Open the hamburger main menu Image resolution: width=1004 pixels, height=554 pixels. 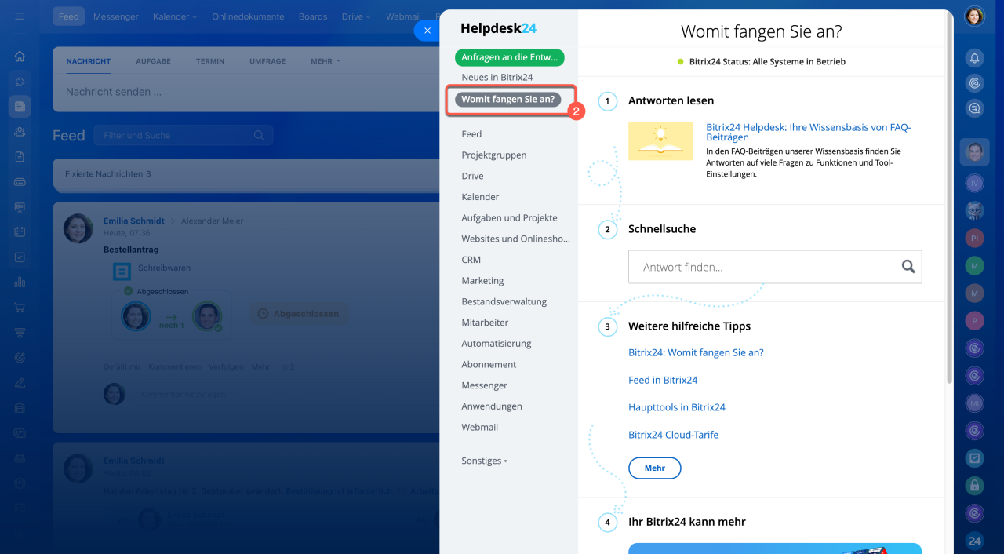(20, 16)
